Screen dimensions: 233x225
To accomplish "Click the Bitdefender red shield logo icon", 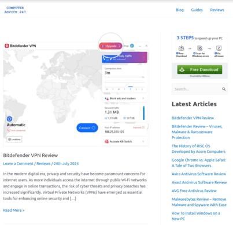I will coord(7,46).
